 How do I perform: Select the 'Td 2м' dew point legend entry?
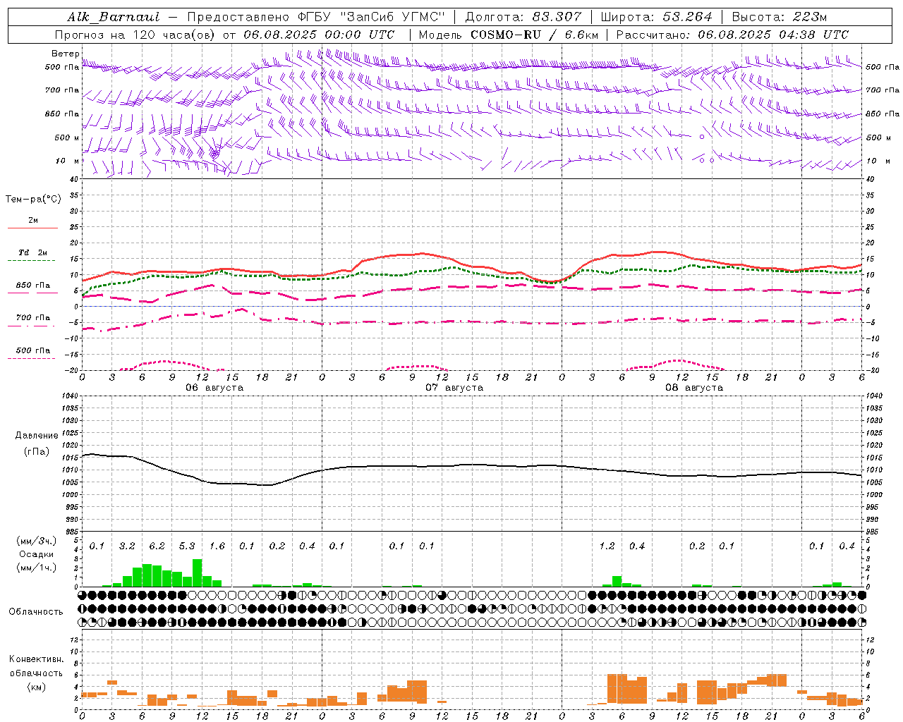tap(33, 252)
